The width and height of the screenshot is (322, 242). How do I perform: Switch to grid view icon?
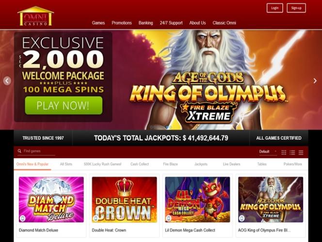(x=284, y=152)
